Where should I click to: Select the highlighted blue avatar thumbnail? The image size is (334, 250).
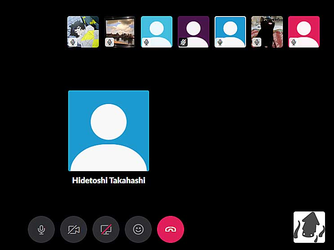230,32
